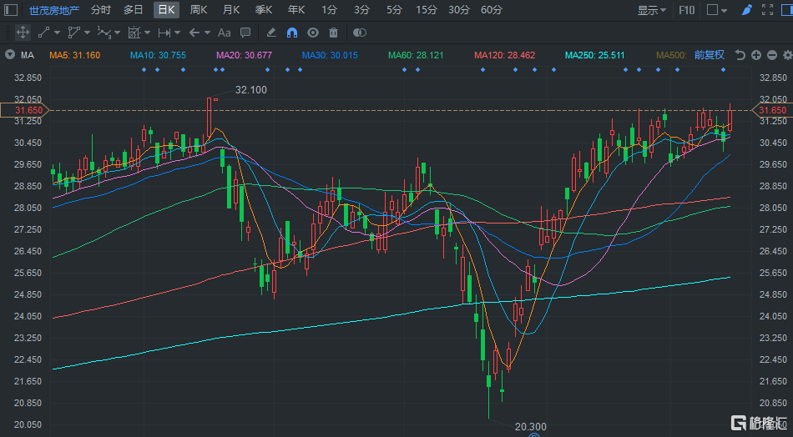Open the polygon tool dropdown arrow
This screenshot has height=437, width=793.
click(x=87, y=33)
